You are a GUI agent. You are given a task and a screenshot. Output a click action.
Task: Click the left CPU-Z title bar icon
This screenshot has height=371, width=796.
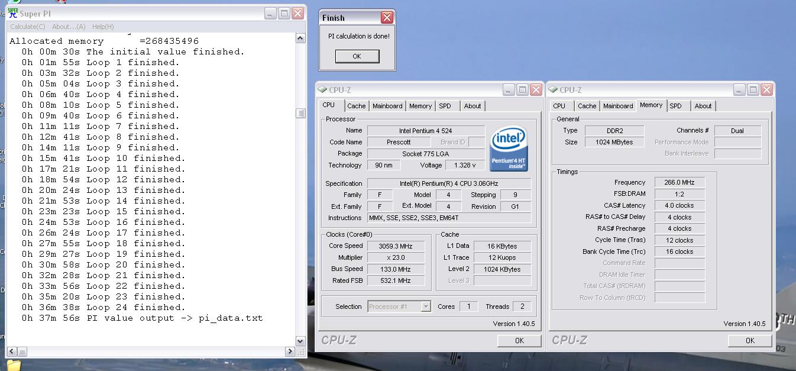[x=322, y=90]
